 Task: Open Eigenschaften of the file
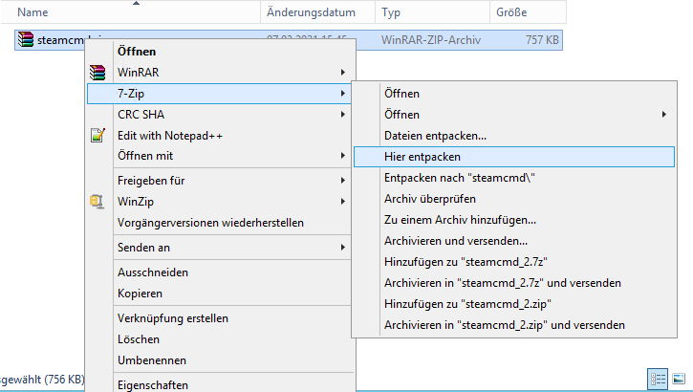coord(153,384)
